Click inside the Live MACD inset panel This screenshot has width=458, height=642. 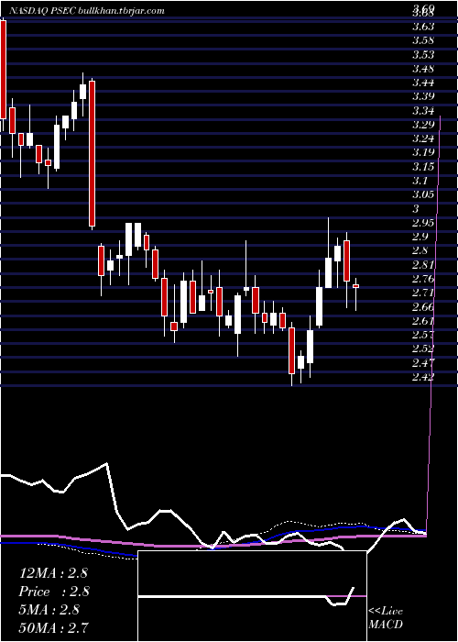252,596
